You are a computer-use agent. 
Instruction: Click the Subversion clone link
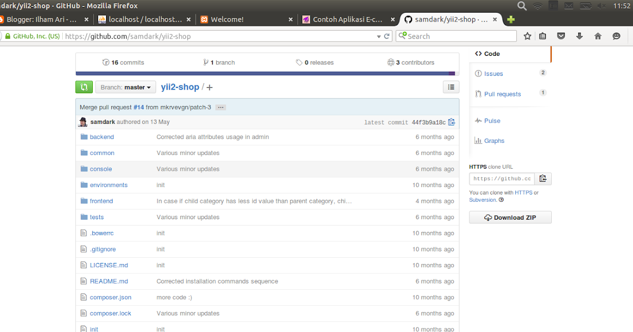[483, 200]
